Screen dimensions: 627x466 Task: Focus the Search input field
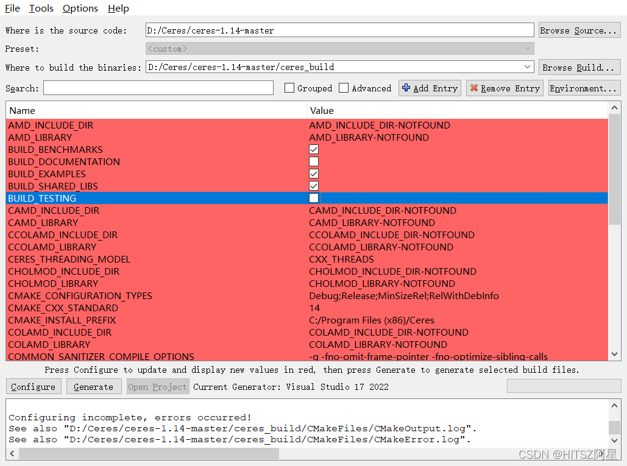[x=158, y=88]
